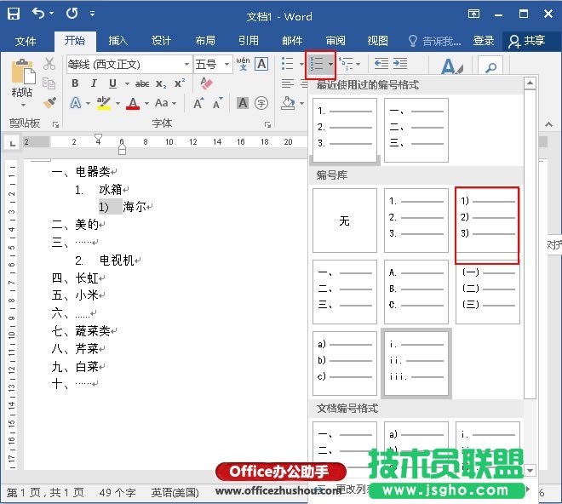
Task: Toggle Strikethrough abc formatting
Action: pos(142,84)
